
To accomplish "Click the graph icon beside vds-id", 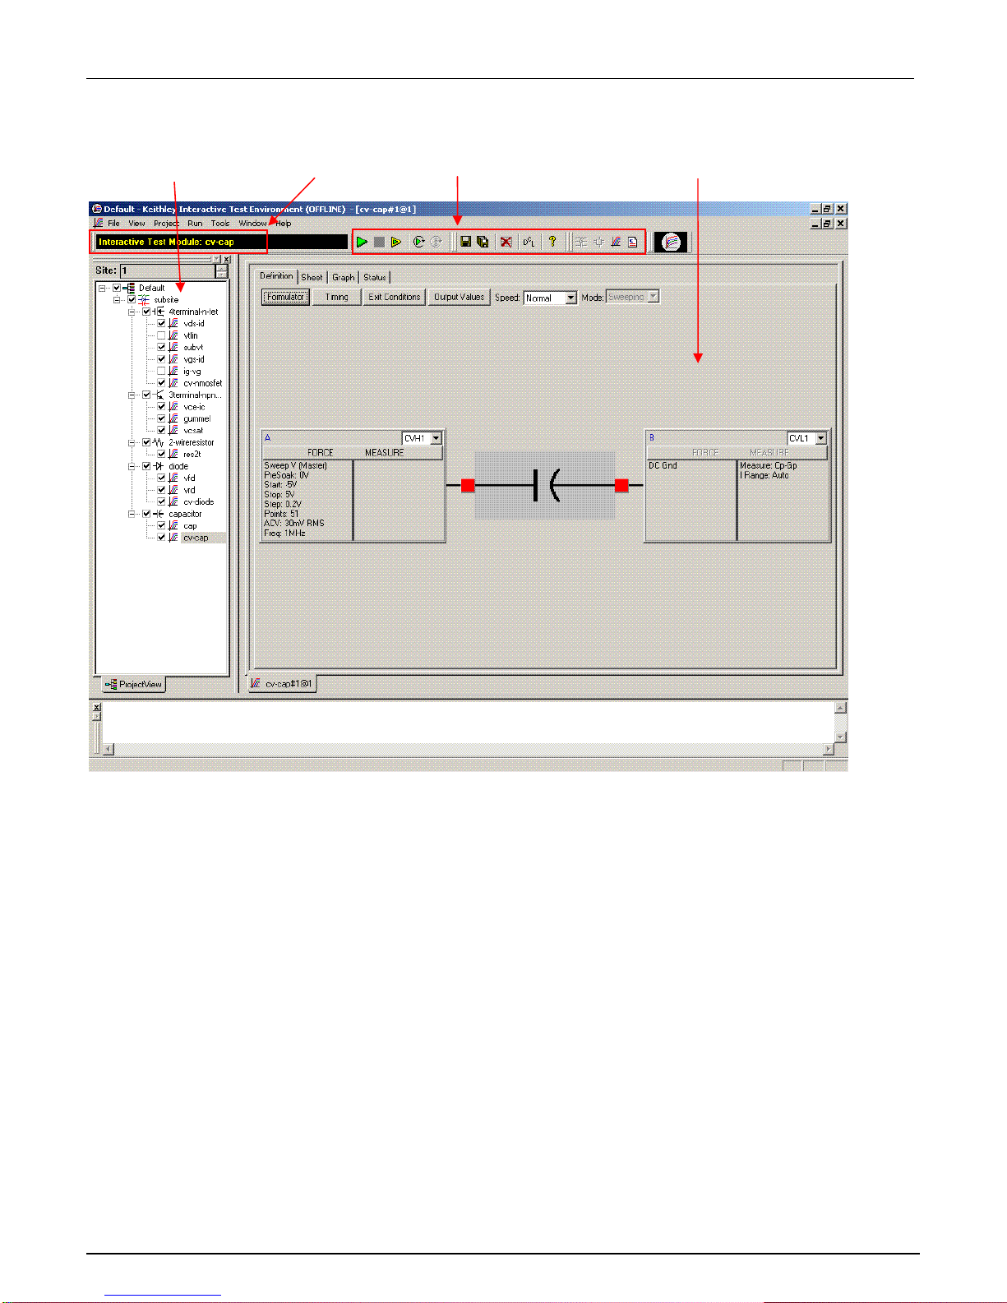I will point(173,324).
